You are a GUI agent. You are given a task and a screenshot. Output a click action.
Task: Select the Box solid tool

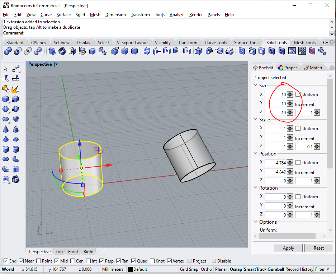click(6, 99)
